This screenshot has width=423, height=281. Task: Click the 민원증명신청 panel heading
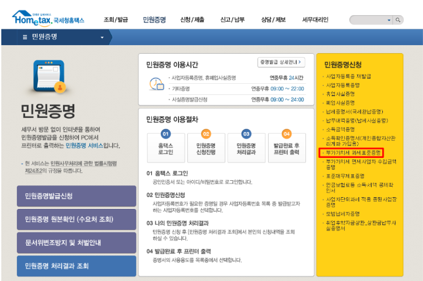343,65
